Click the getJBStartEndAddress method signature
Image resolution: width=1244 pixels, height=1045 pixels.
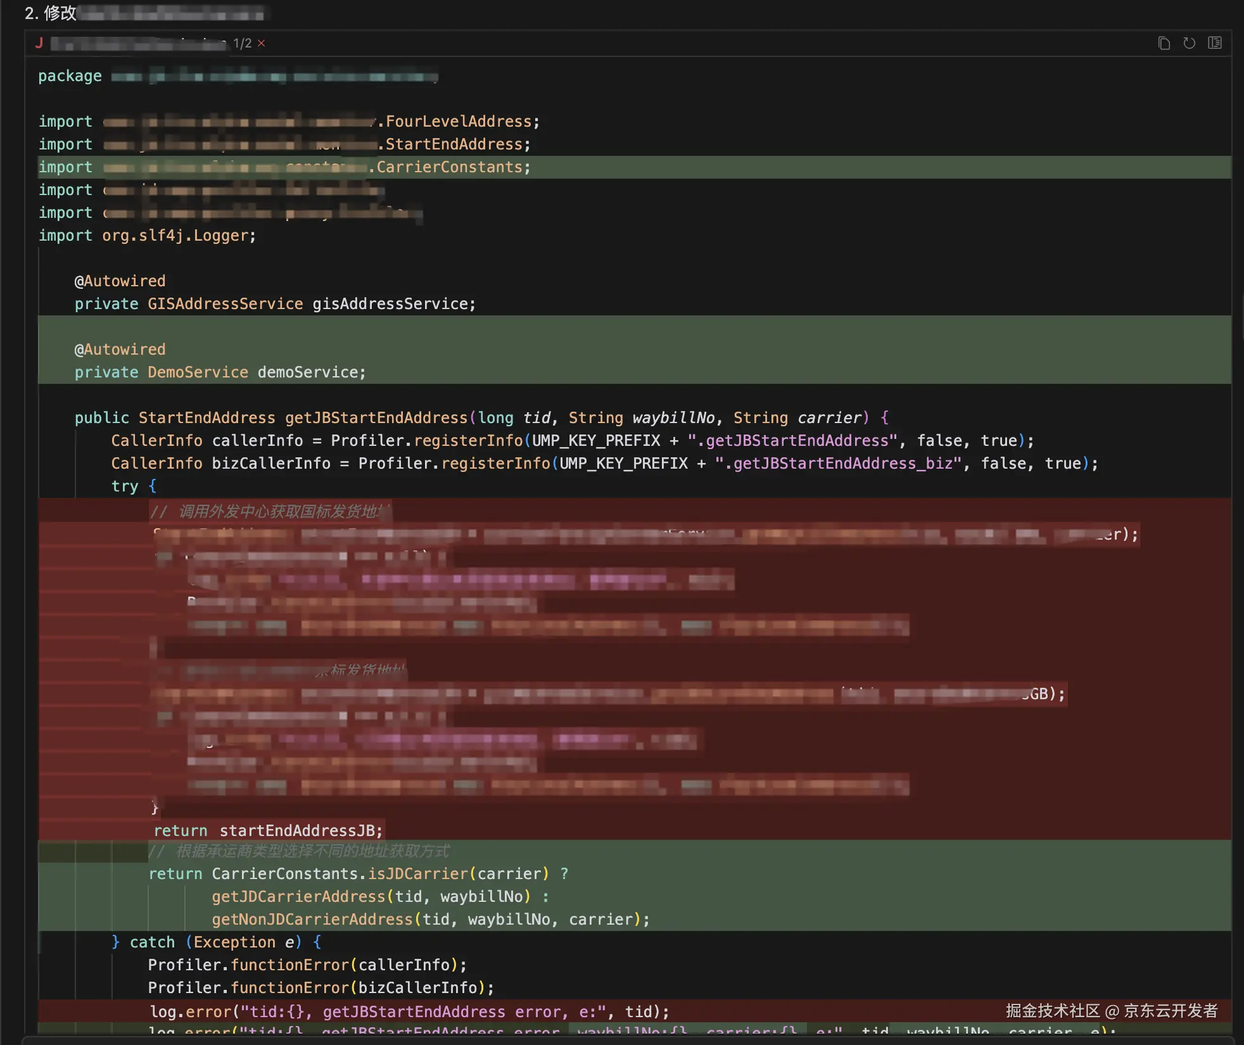(376, 418)
